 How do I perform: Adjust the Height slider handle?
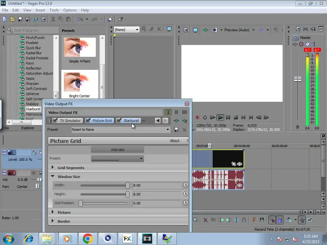coord(127,194)
